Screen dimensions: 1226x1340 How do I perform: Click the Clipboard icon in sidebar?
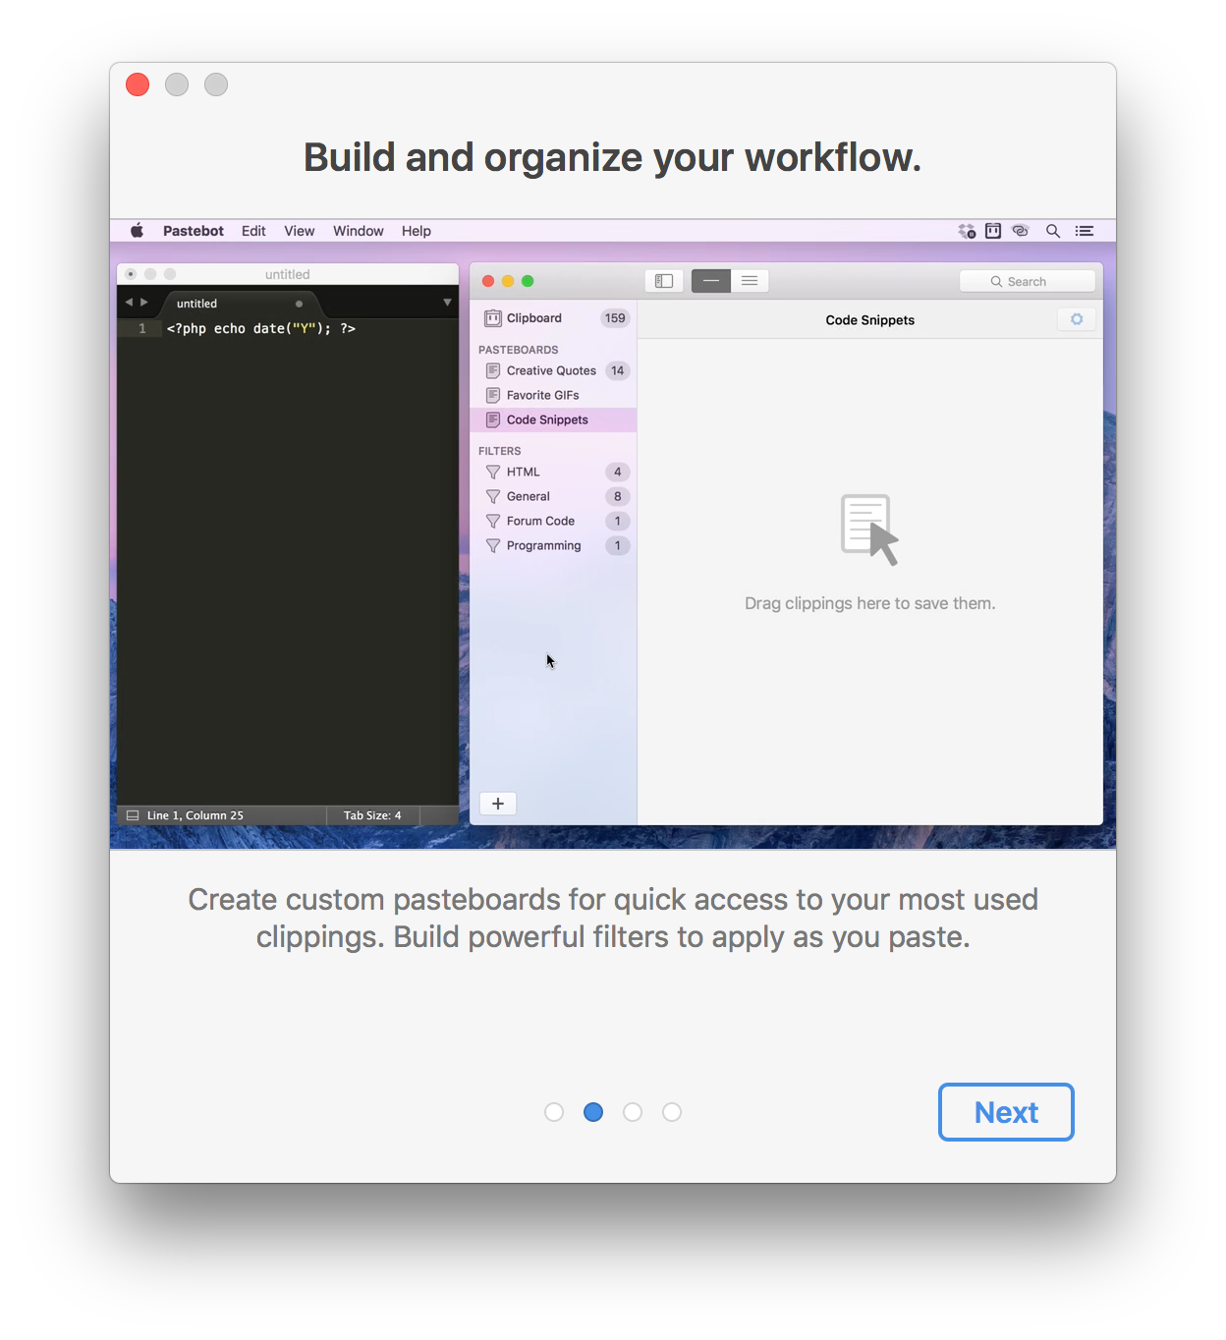pos(493,318)
